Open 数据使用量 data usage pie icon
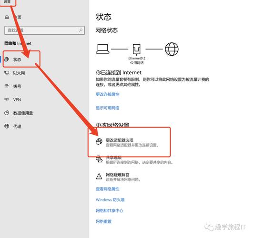The height and width of the screenshot is (238, 254). click(x=7, y=113)
